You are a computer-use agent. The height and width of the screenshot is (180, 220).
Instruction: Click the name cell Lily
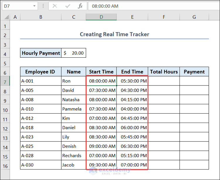pyautogui.click(x=74, y=137)
